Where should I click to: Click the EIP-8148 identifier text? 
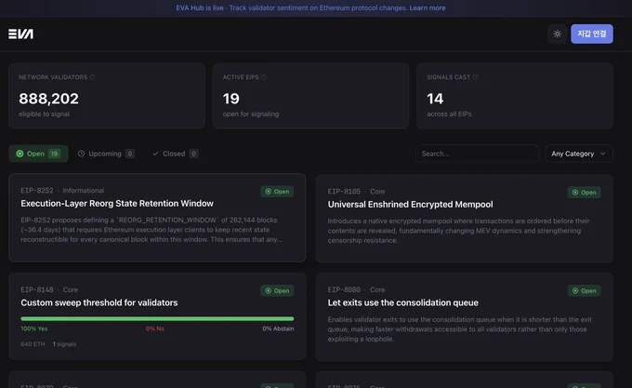(x=36, y=289)
